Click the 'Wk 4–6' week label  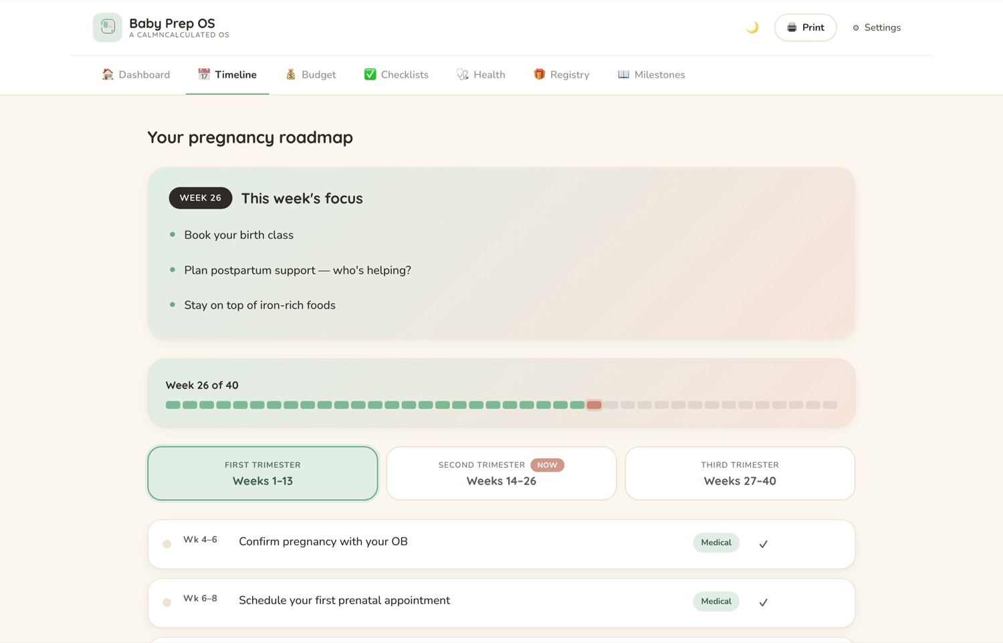[200, 540]
